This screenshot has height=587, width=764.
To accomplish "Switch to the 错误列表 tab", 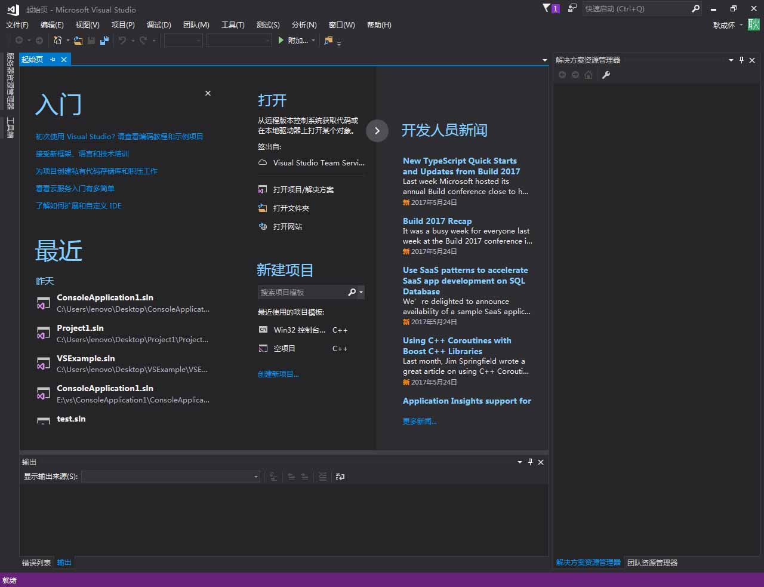I will point(36,563).
